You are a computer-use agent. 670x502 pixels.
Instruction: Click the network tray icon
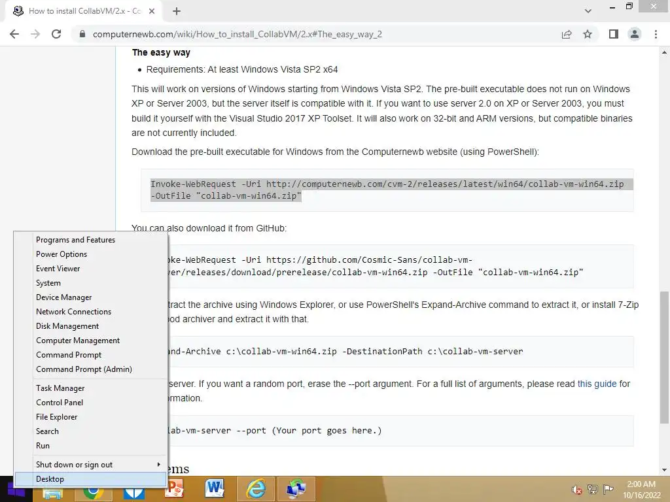(x=593, y=490)
